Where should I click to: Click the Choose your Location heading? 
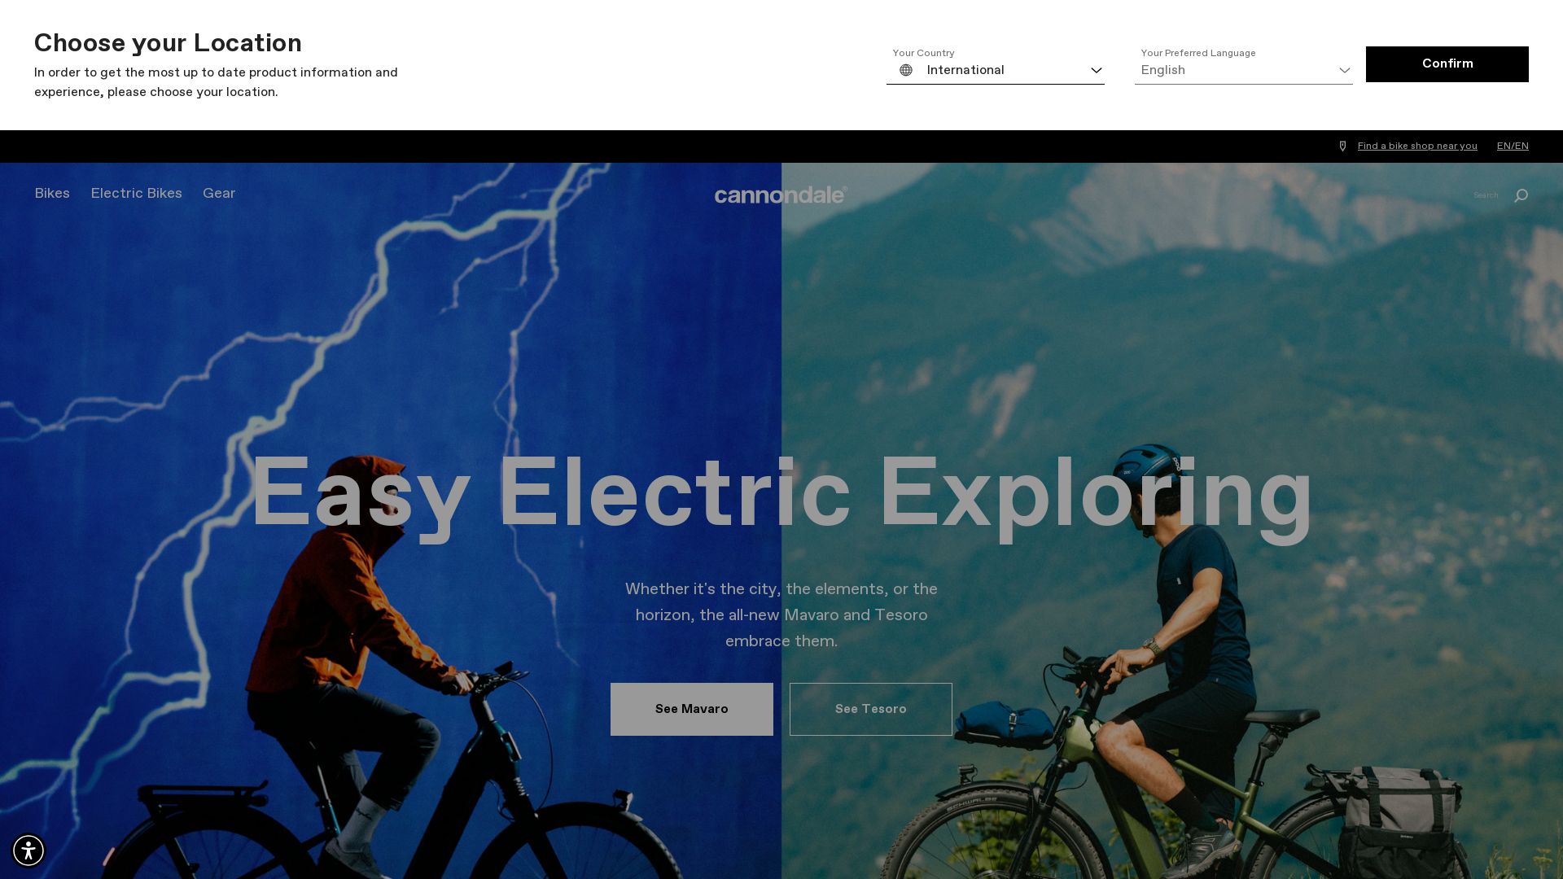point(168,43)
